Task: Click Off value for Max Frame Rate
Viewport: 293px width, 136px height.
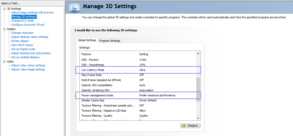Action: coord(142,75)
